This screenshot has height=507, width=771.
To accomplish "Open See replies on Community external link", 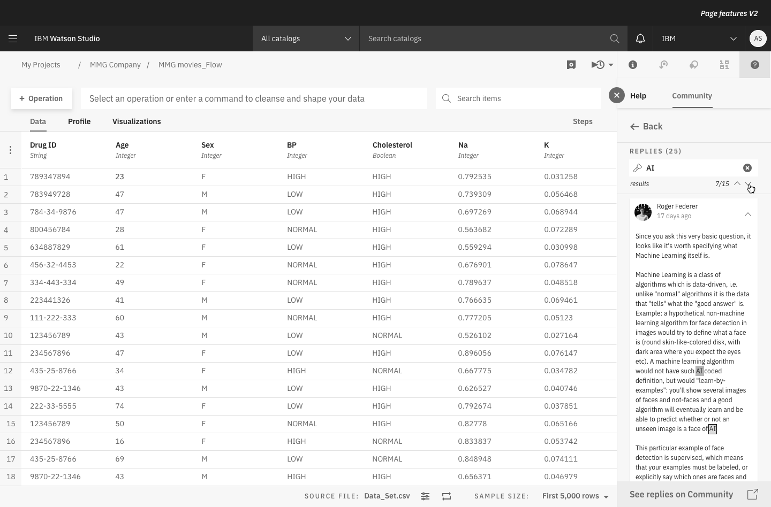I will click(x=752, y=494).
